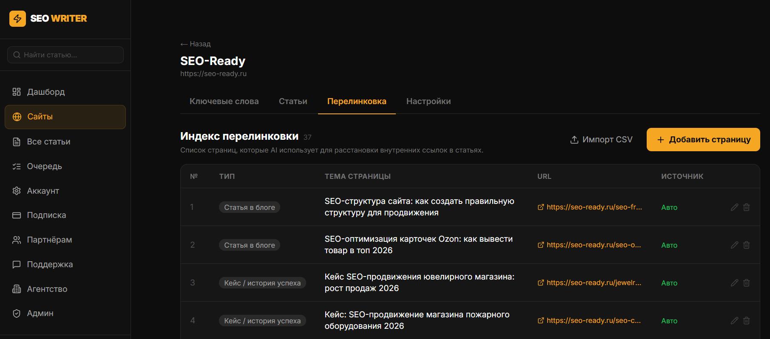Click the SEO-Ready heading
The width and height of the screenshot is (770, 339).
coord(213,61)
